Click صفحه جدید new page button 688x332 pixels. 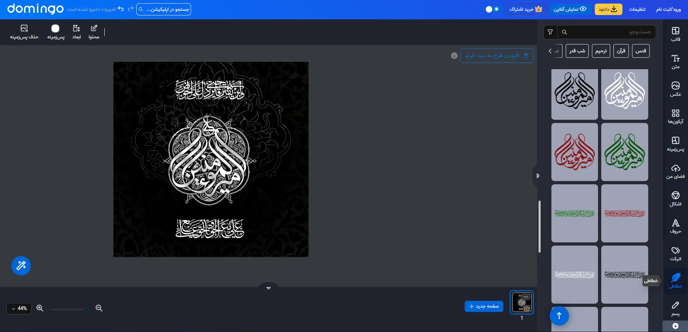click(484, 307)
